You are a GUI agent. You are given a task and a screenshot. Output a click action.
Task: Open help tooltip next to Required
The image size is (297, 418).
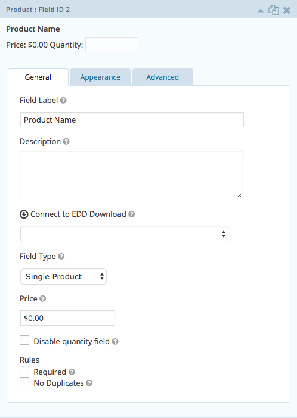tap(72, 372)
